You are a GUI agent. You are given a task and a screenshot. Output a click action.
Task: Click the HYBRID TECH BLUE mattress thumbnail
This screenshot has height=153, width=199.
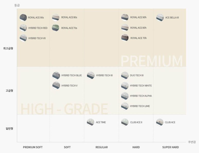[x=56, y=75]
